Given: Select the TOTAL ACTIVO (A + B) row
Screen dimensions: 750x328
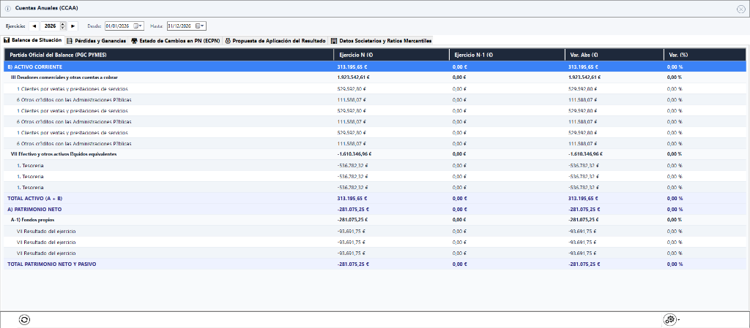Looking at the screenshot, I should [375, 198].
